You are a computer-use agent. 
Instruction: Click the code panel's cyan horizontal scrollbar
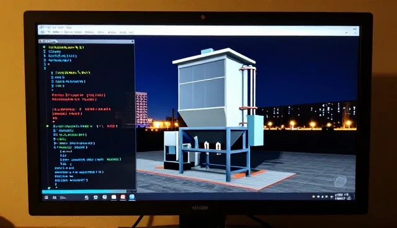coord(84,191)
